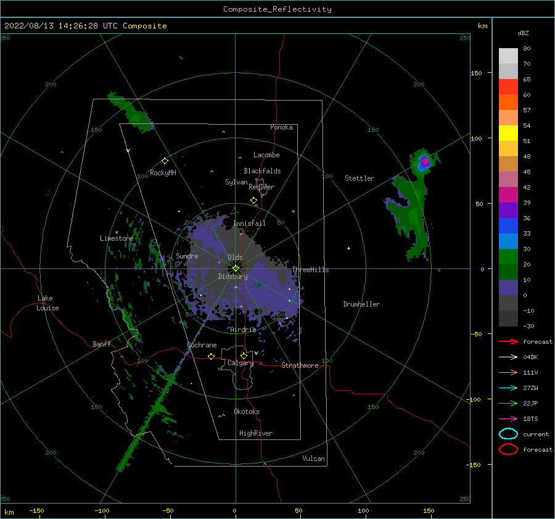
Task: Click the Limestone label
Action: click(x=117, y=238)
